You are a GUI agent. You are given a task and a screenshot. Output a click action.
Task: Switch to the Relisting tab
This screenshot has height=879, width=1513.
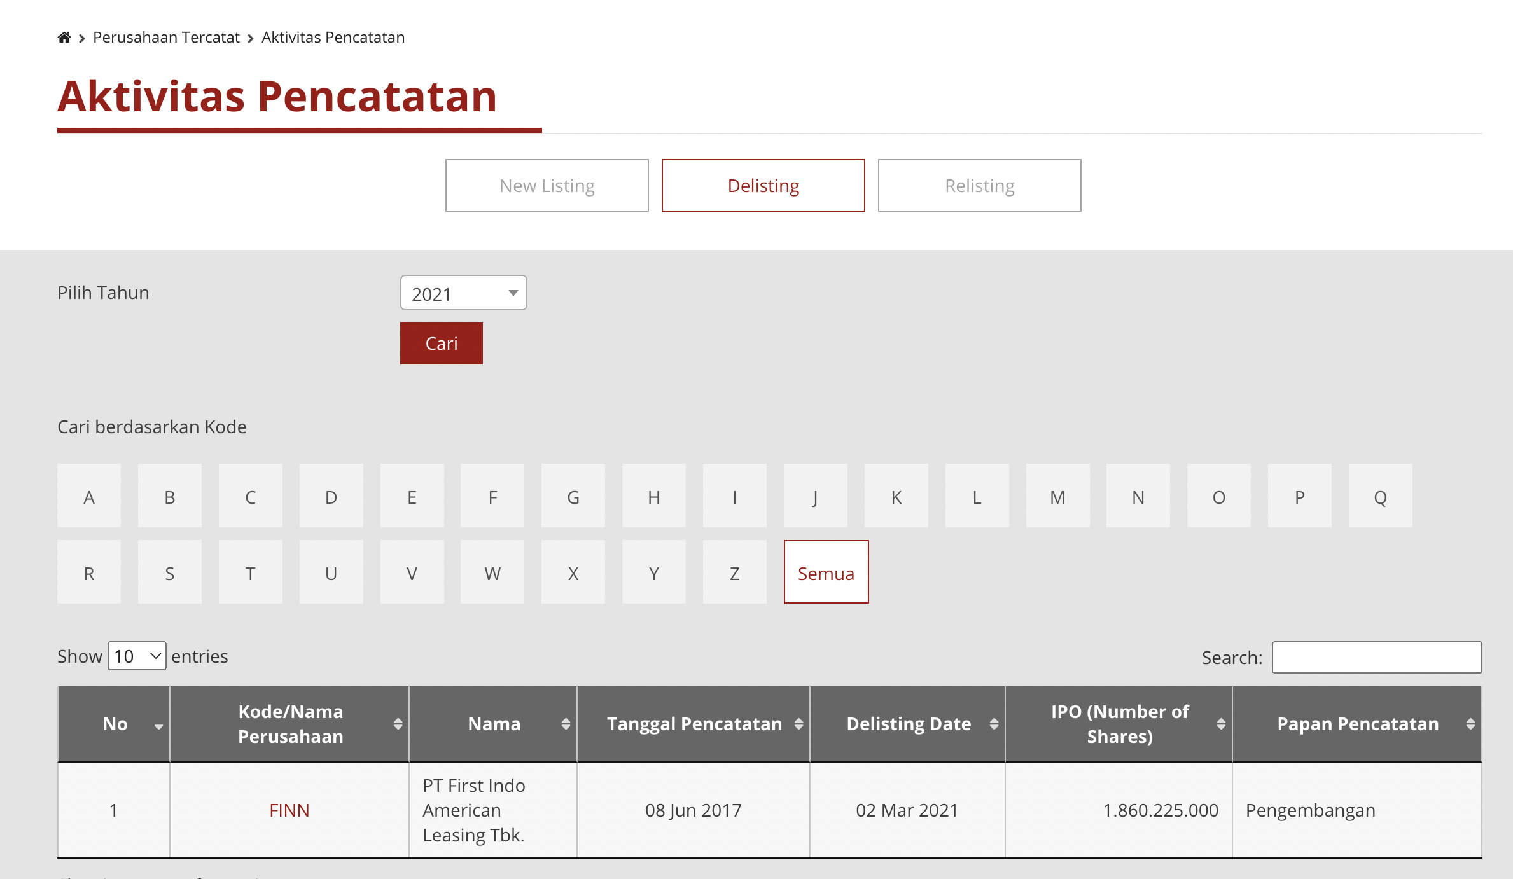[x=979, y=186]
